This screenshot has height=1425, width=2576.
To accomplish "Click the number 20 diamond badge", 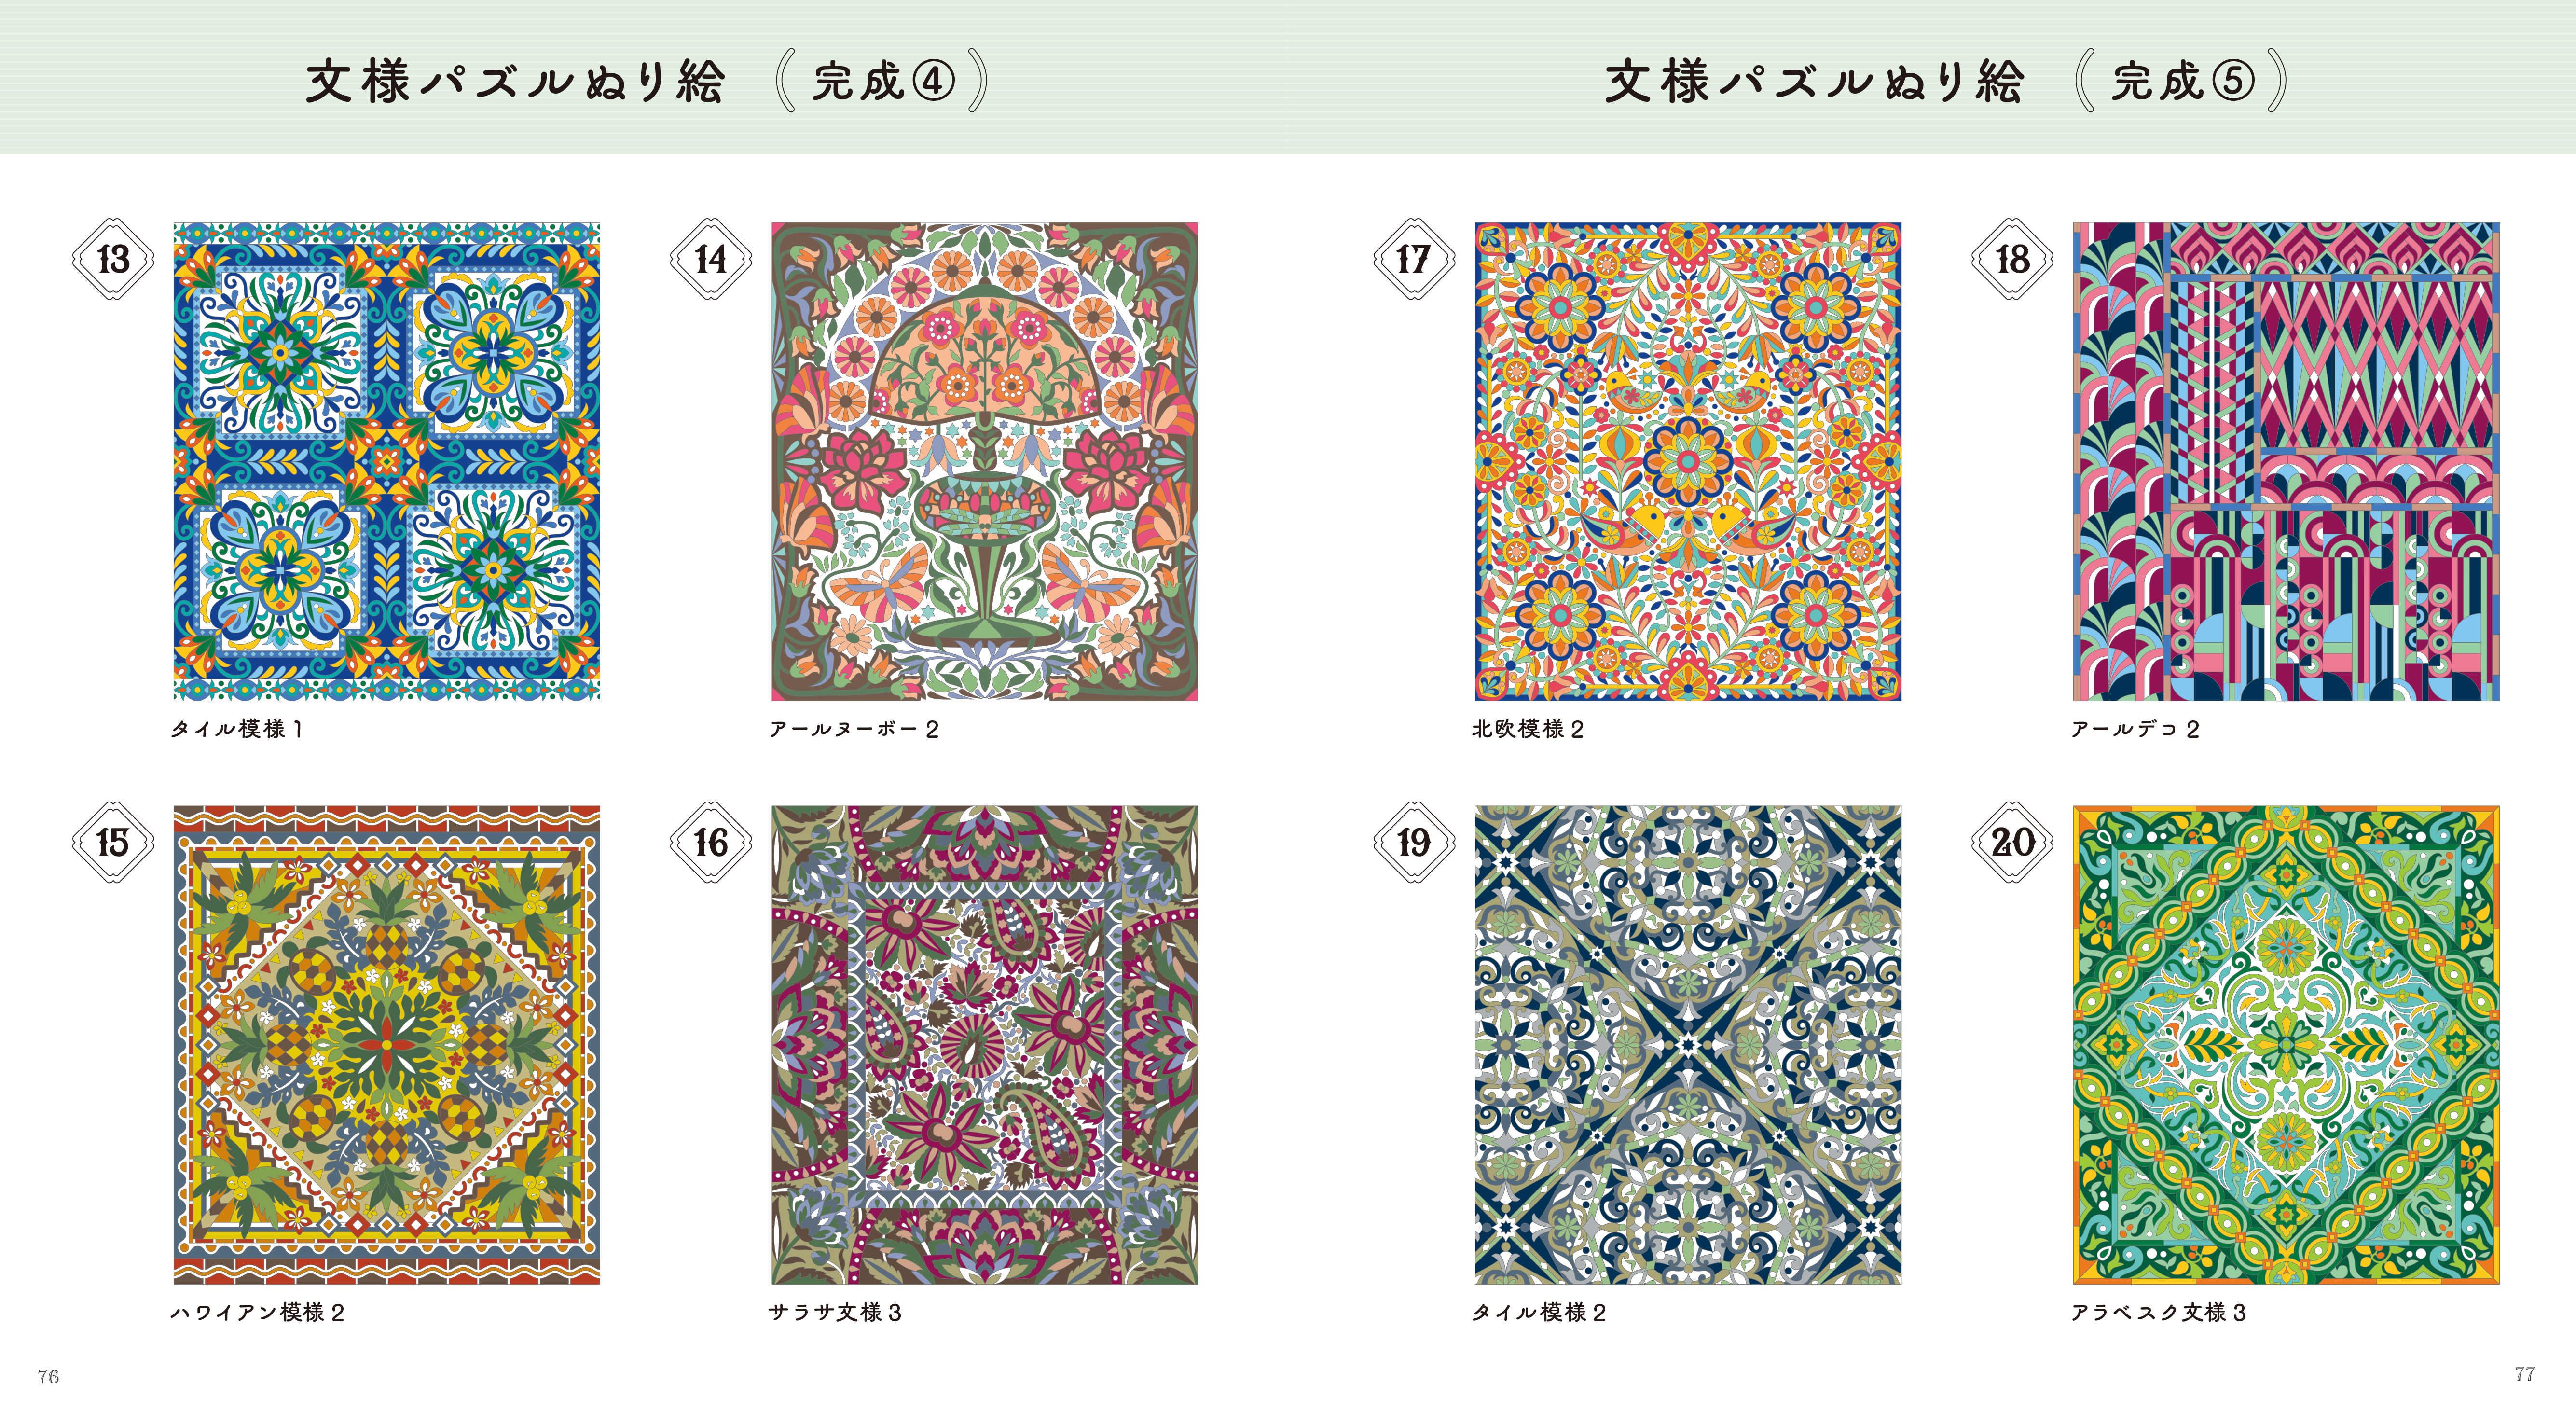I will pyautogui.click(x=2012, y=842).
